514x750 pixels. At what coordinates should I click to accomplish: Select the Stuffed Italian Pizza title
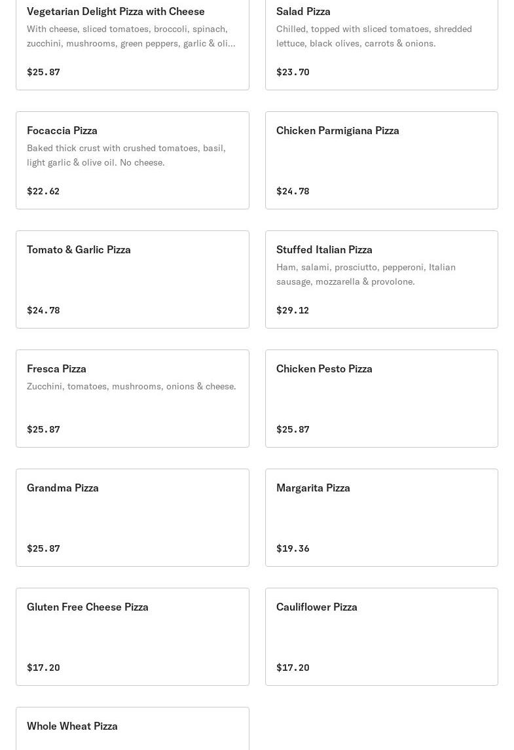(324, 249)
